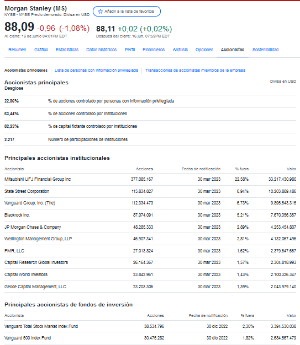Open the Estadísticas tab

[67, 50]
